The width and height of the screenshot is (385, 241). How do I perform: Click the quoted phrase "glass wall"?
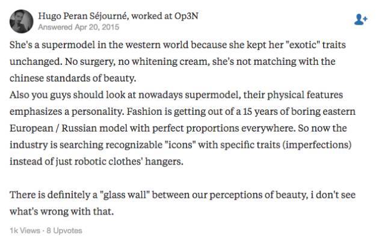pos(125,195)
